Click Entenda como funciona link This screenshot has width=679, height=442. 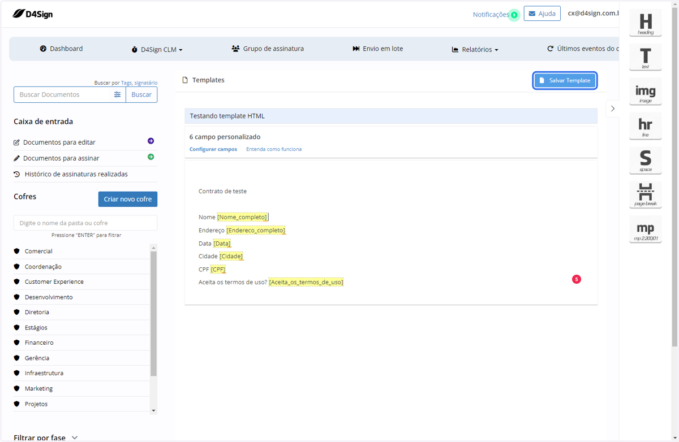[x=274, y=149]
